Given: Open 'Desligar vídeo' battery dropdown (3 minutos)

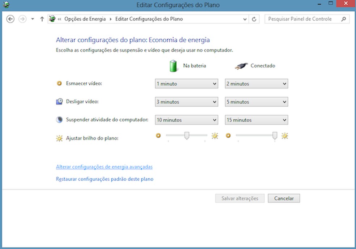Looking at the screenshot, I should (x=186, y=102).
